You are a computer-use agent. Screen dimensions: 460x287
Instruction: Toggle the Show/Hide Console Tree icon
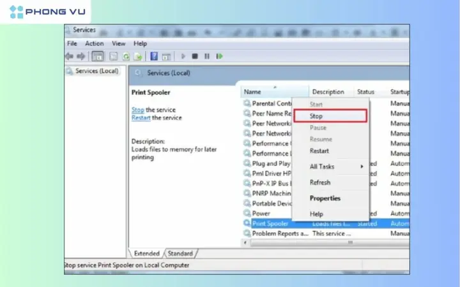[x=98, y=56]
